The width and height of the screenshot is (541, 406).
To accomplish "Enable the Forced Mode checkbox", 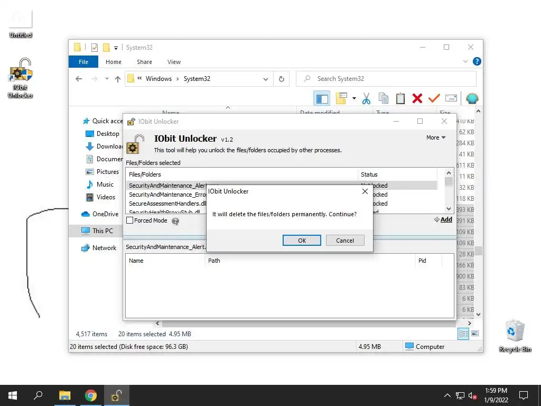I will pyautogui.click(x=130, y=220).
